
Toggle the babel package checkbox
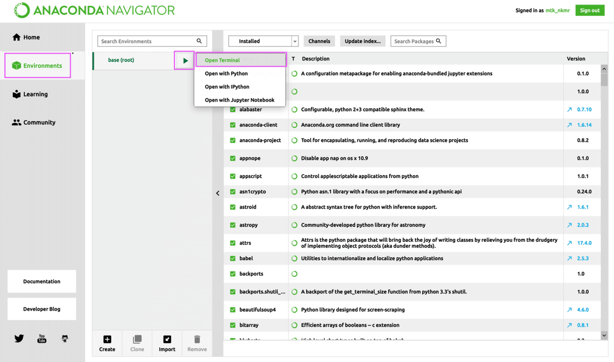click(x=233, y=258)
